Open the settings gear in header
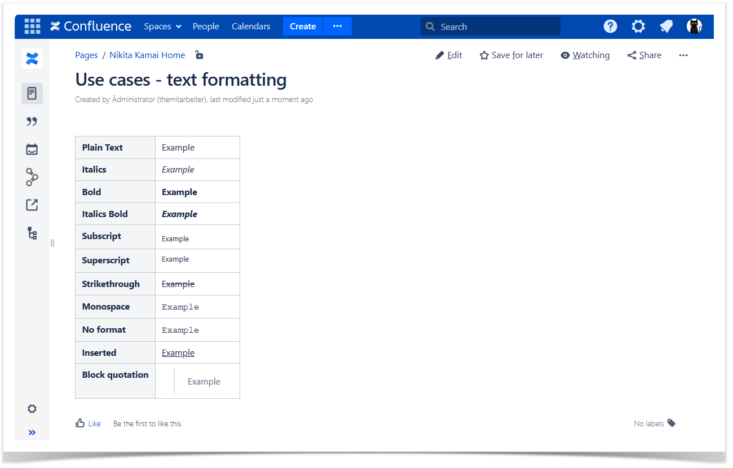733x468 pixels. point(638,27)
